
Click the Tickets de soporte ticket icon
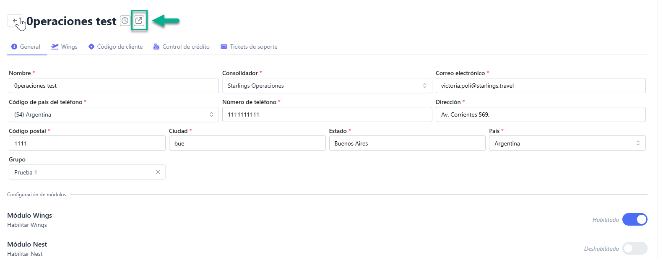[224, 47]
